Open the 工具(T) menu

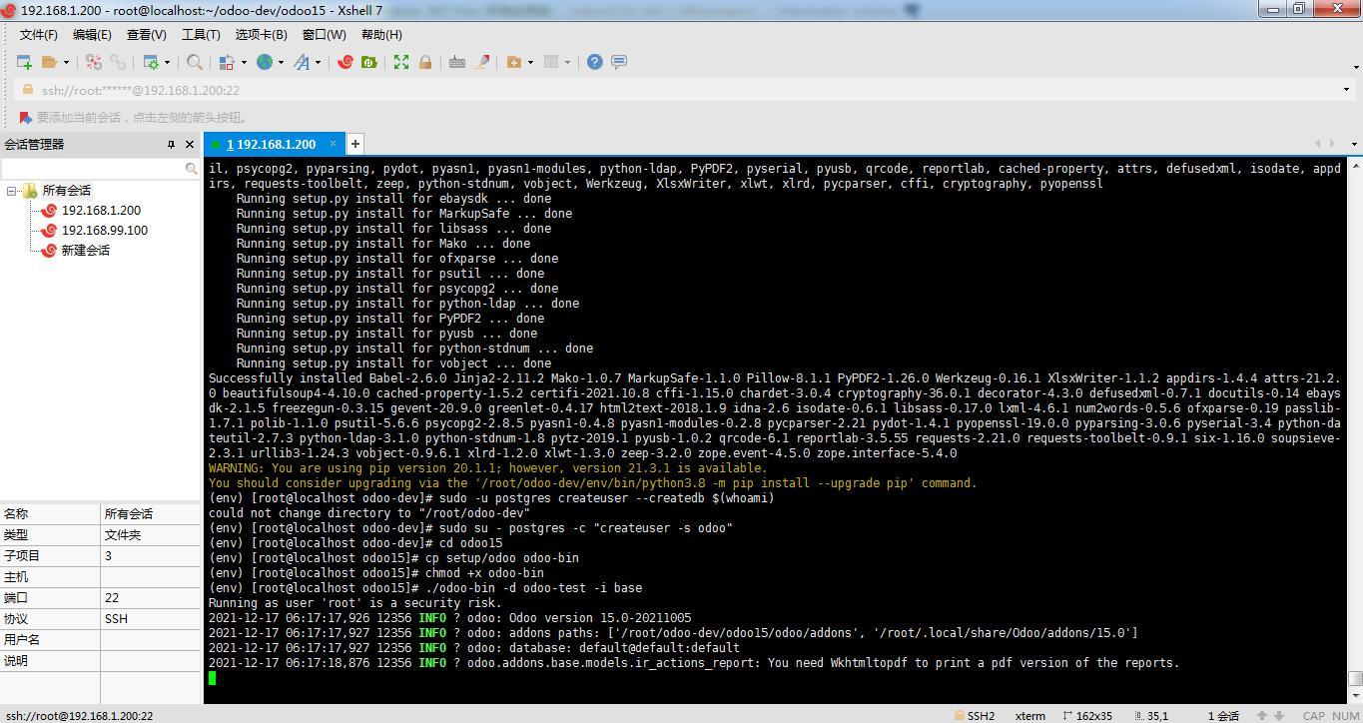pos(200,34)
